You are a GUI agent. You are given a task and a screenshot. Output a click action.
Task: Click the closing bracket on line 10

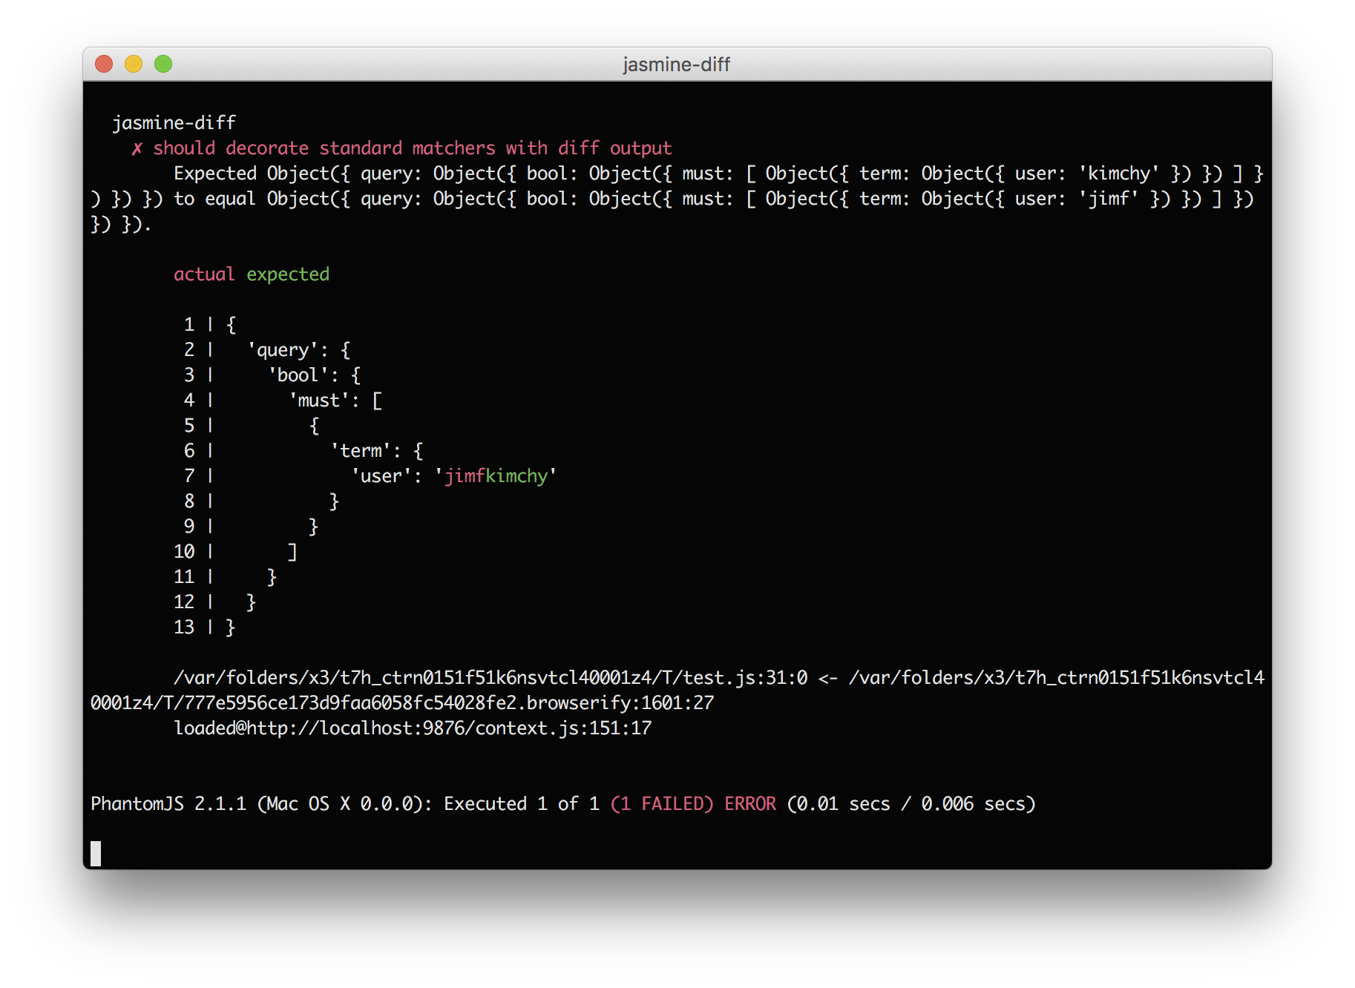(292, 552)
